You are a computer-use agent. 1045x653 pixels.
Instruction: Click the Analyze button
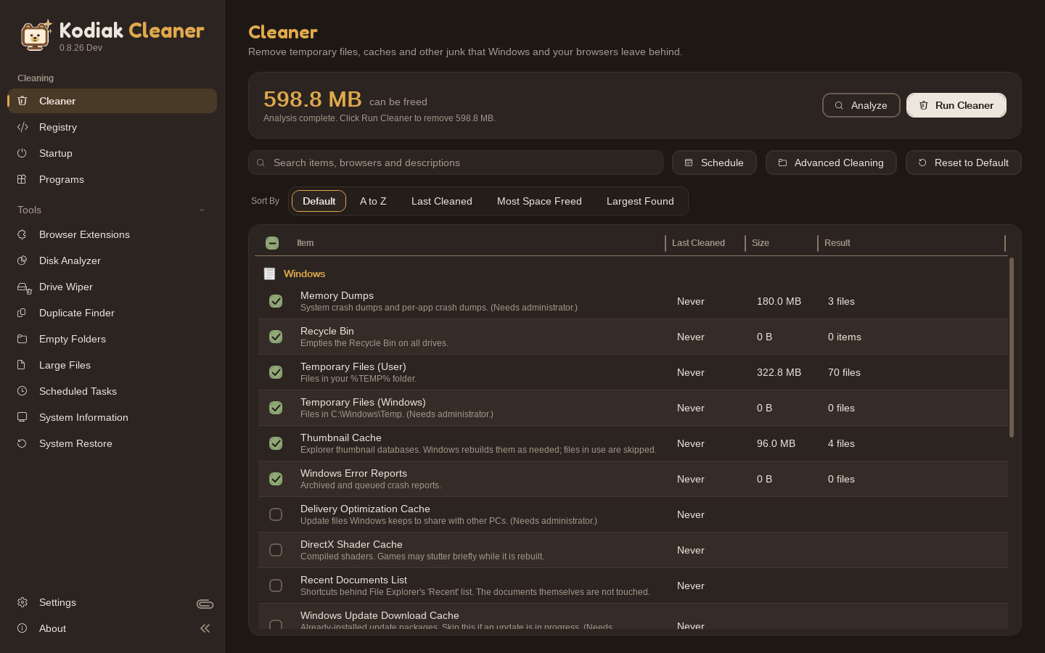861,105
